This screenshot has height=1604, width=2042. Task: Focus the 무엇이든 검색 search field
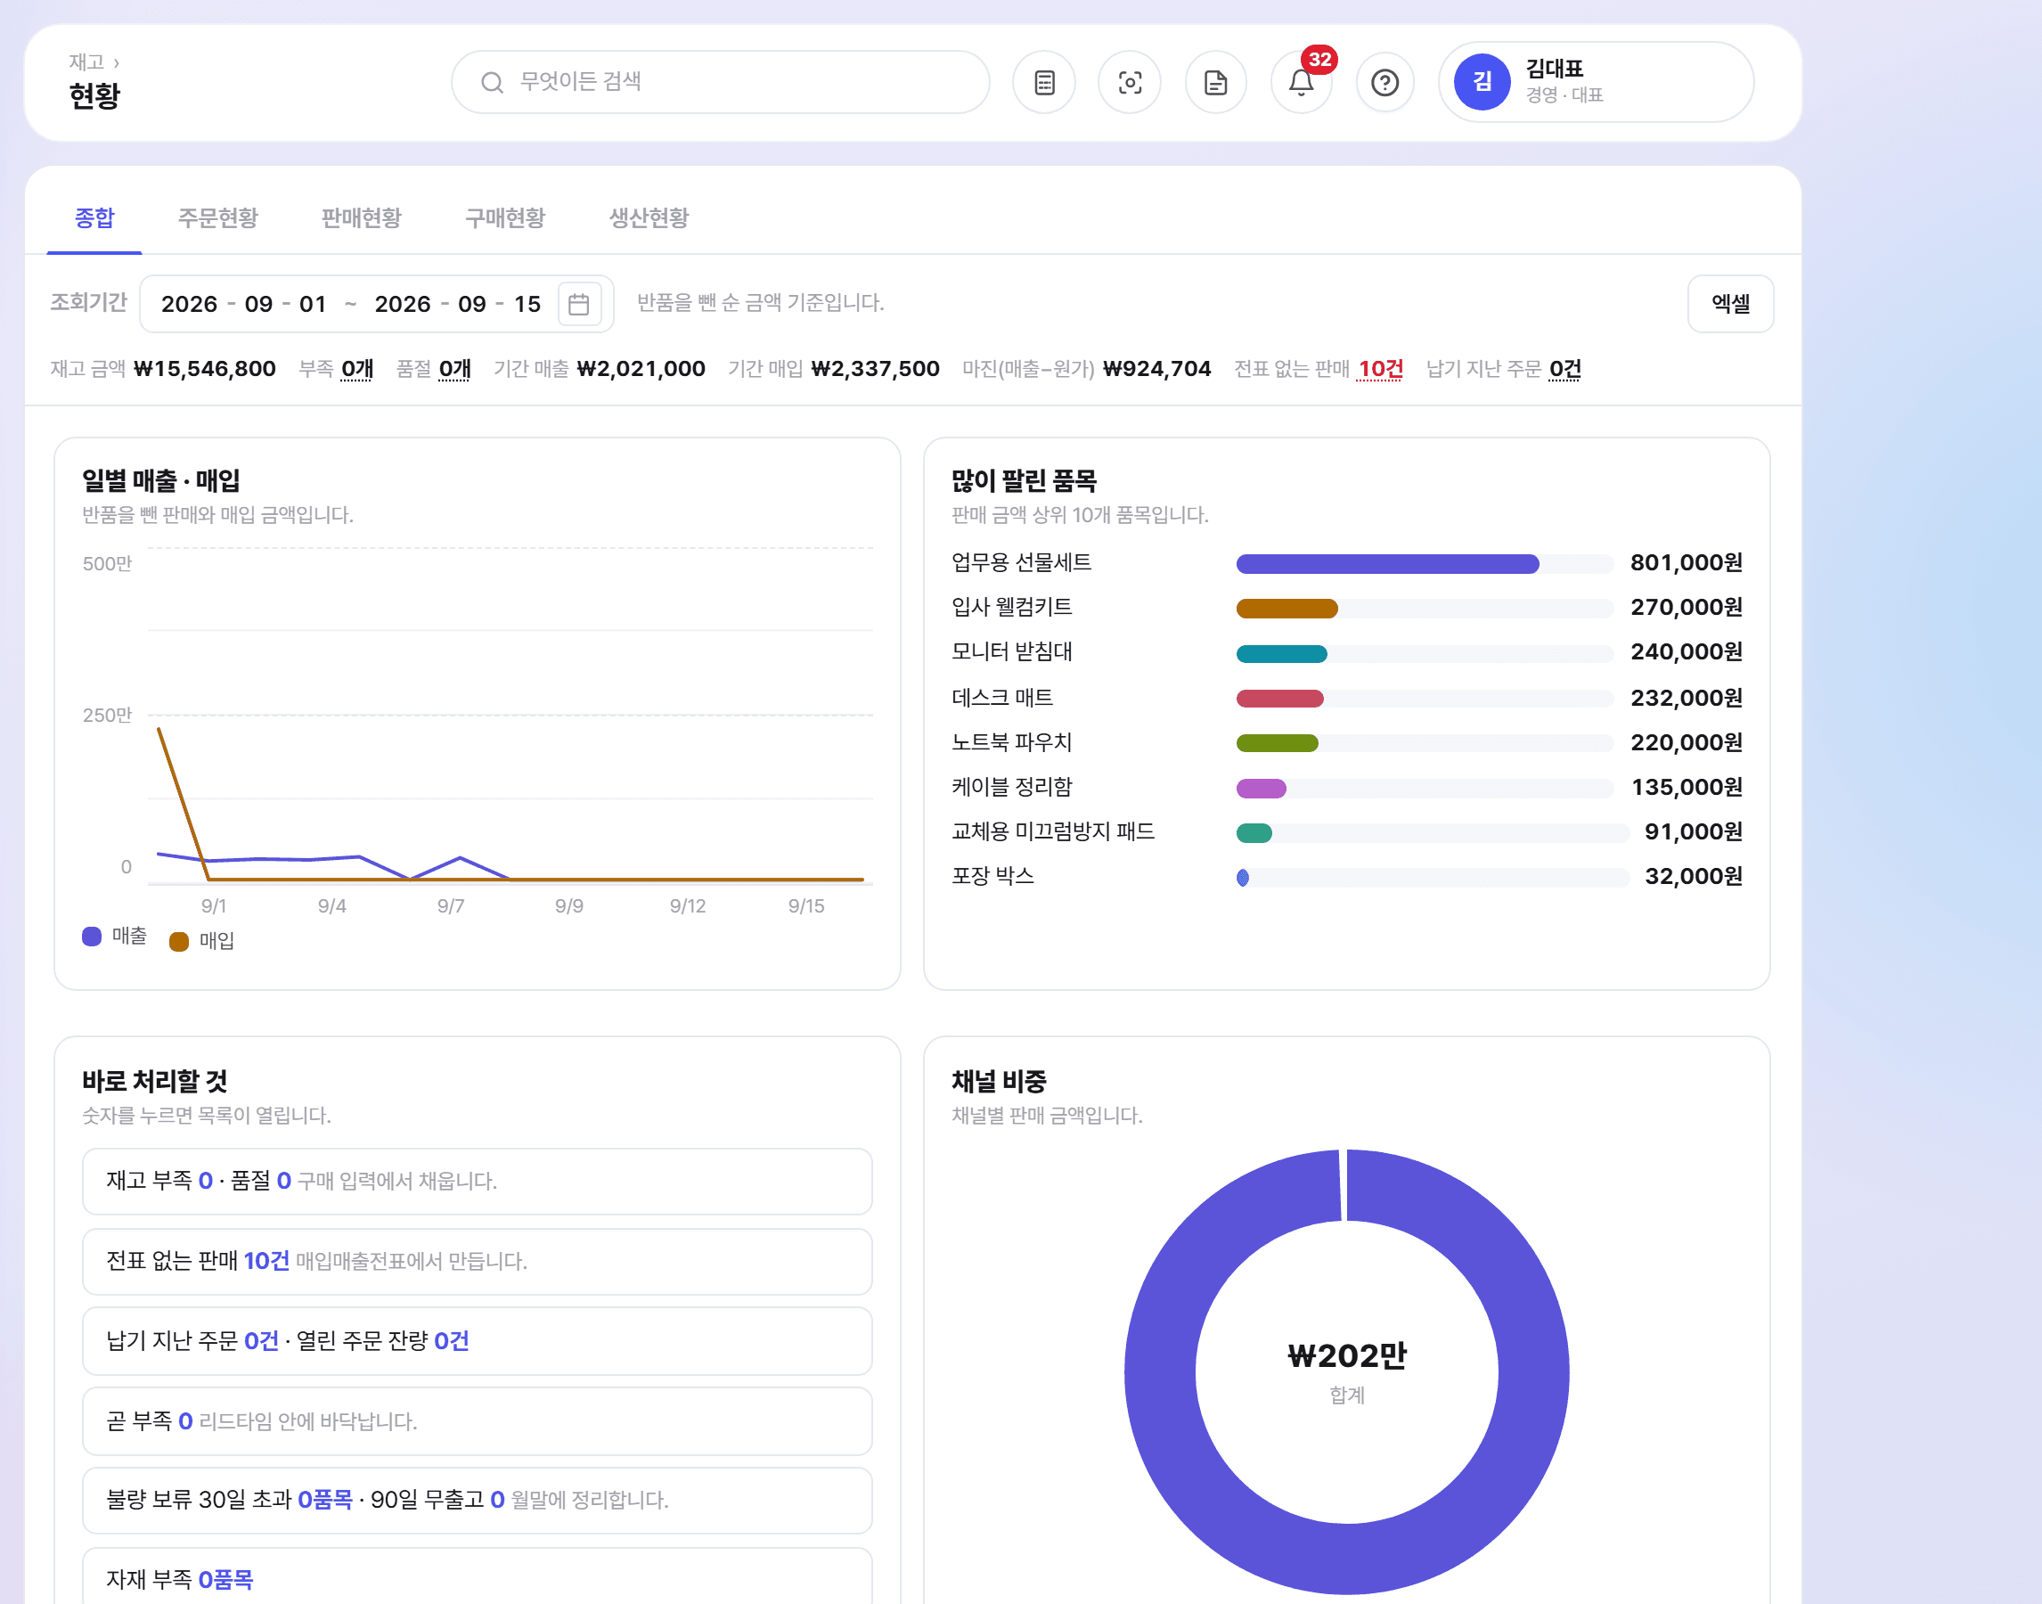pos(720,82)
